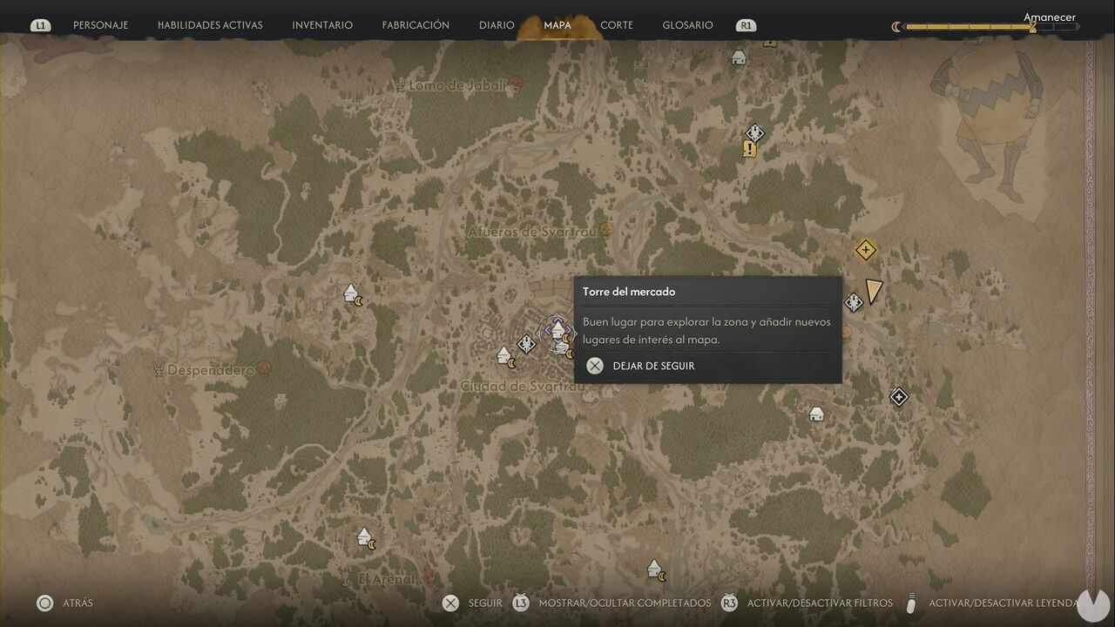Select the highlighted Torre del mercado marker

(557, 331)
